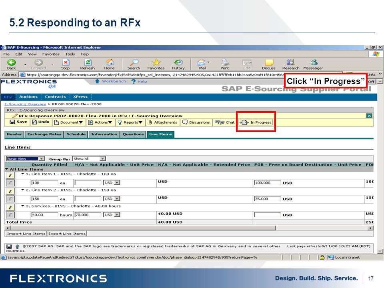This screenshot has width=384, height=288.
Task: Open Attachments paperclip button
Action: click(x=163, y=122)
